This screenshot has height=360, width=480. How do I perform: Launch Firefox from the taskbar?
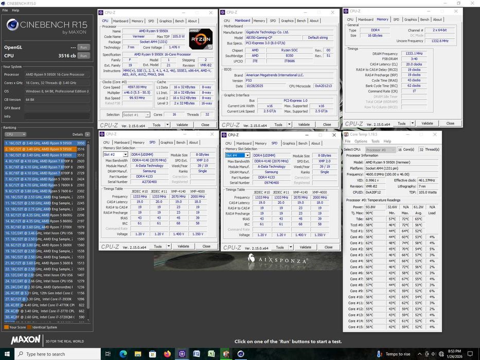(167, 354)
